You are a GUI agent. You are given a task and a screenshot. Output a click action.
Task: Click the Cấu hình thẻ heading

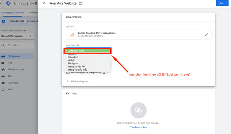tap(74, 17)
